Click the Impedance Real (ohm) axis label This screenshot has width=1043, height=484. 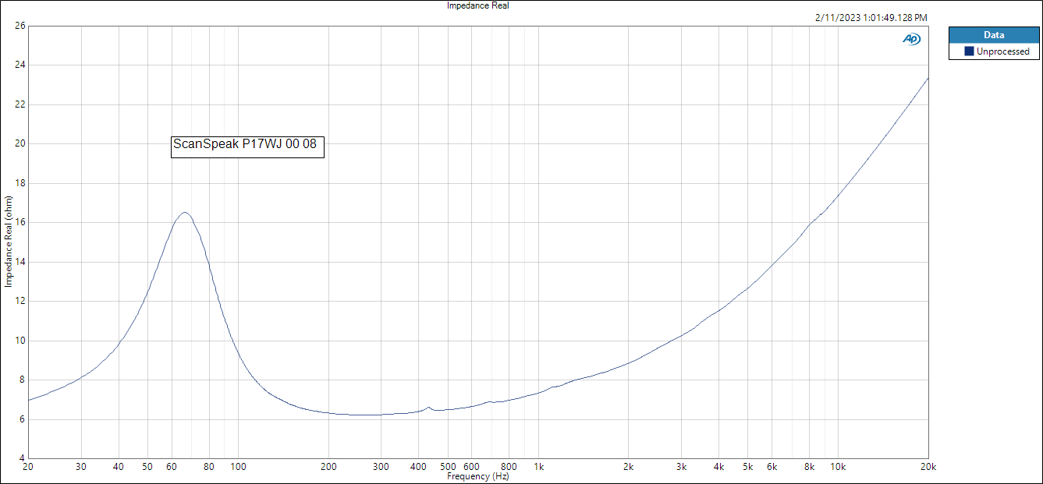click(9, 242)
